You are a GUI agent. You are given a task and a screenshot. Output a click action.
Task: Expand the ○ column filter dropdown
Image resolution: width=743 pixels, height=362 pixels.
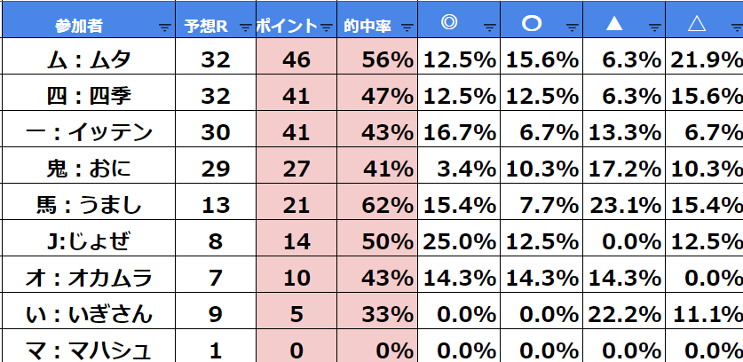point(573,28)
